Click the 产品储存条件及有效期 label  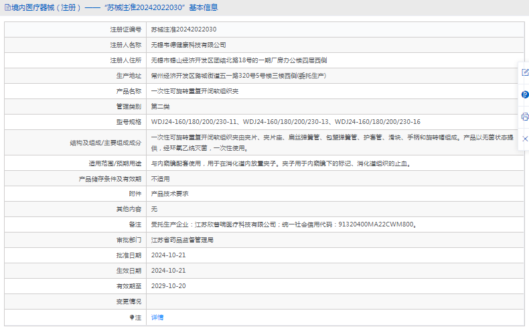pyautogui.click(x=110, y=179)
